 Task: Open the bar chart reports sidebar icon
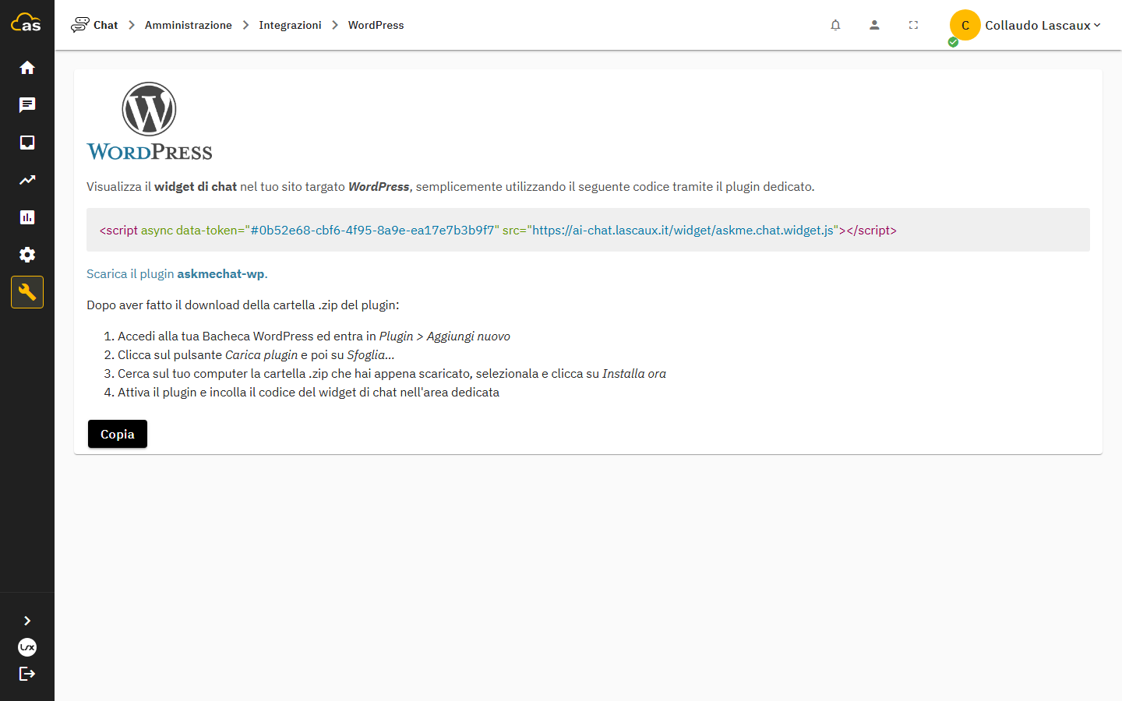tap(27, 217)
